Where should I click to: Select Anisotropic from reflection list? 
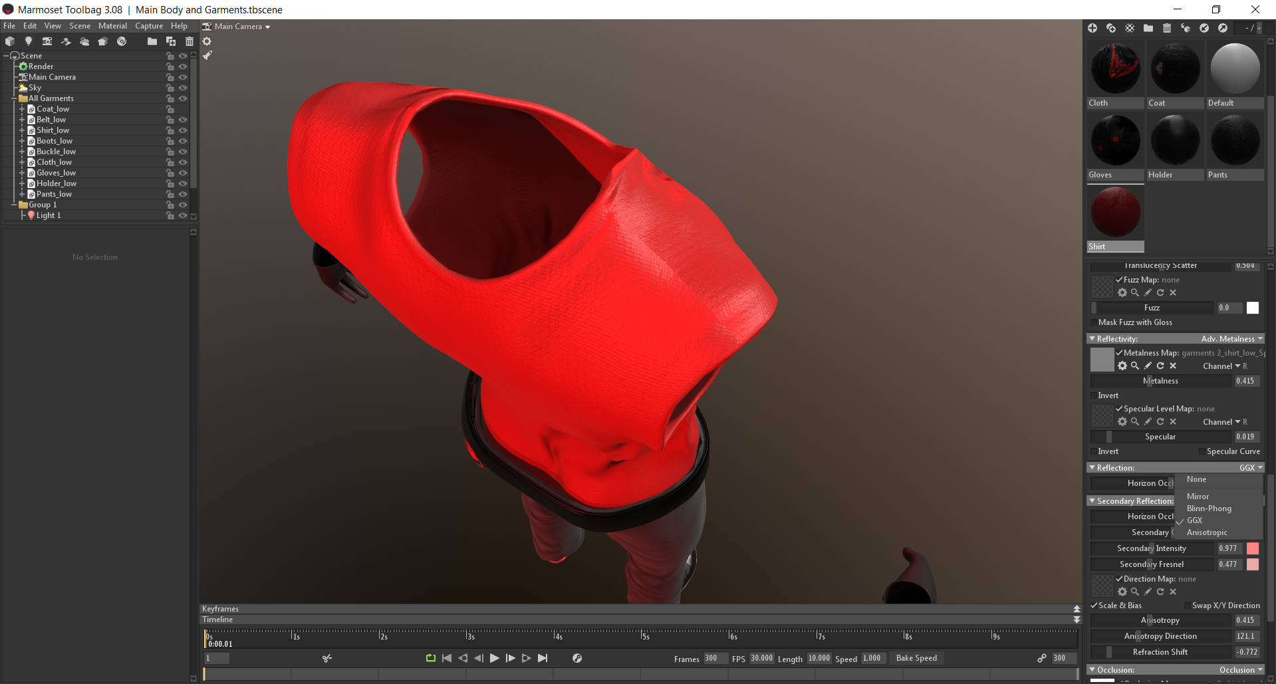1207,532
